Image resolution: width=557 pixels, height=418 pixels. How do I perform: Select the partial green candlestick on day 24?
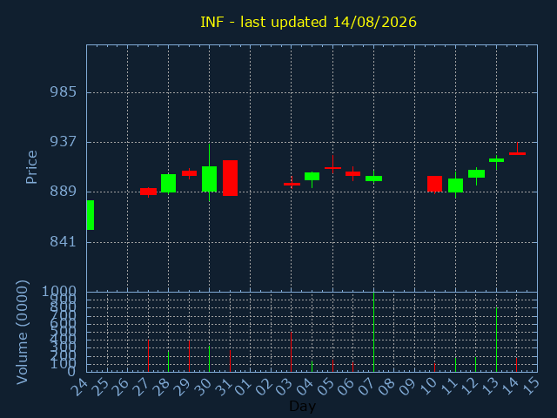coord(91,215)
